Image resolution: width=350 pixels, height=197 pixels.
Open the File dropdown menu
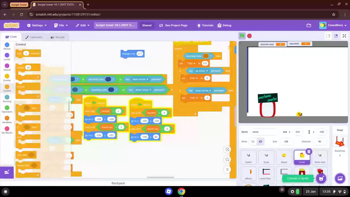coord(61,25)
